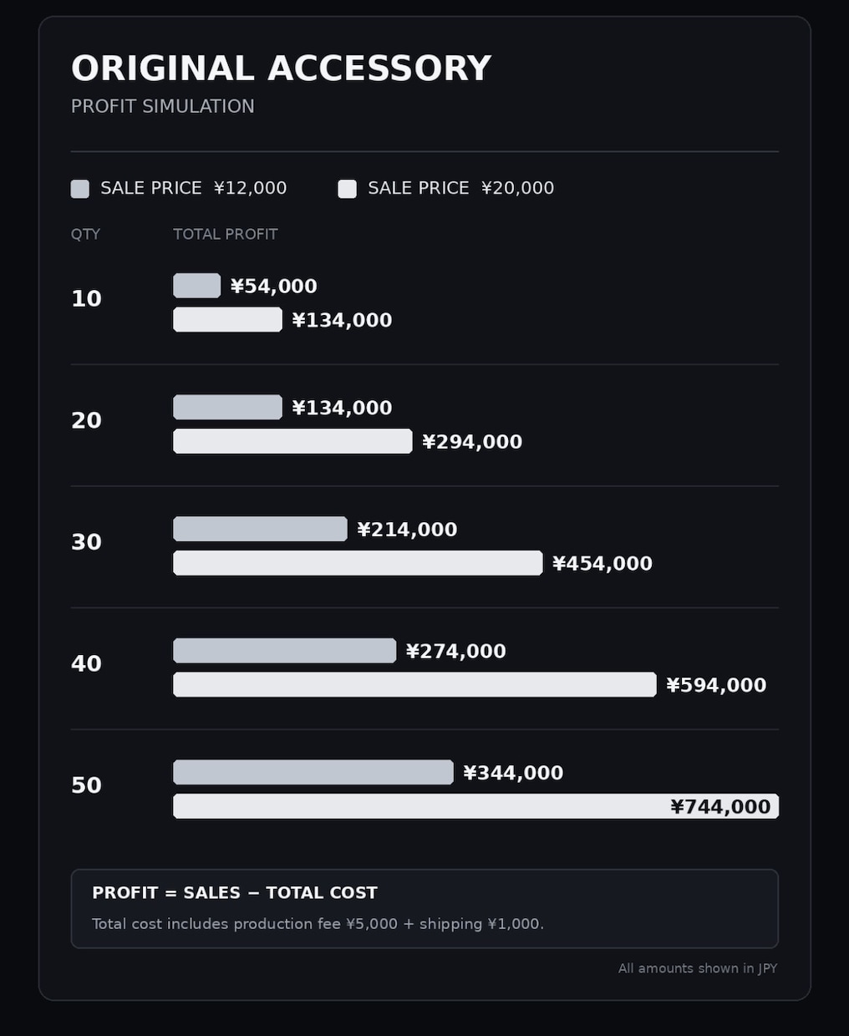
Task: Select the quantity 50 row label
Action: 86,785
